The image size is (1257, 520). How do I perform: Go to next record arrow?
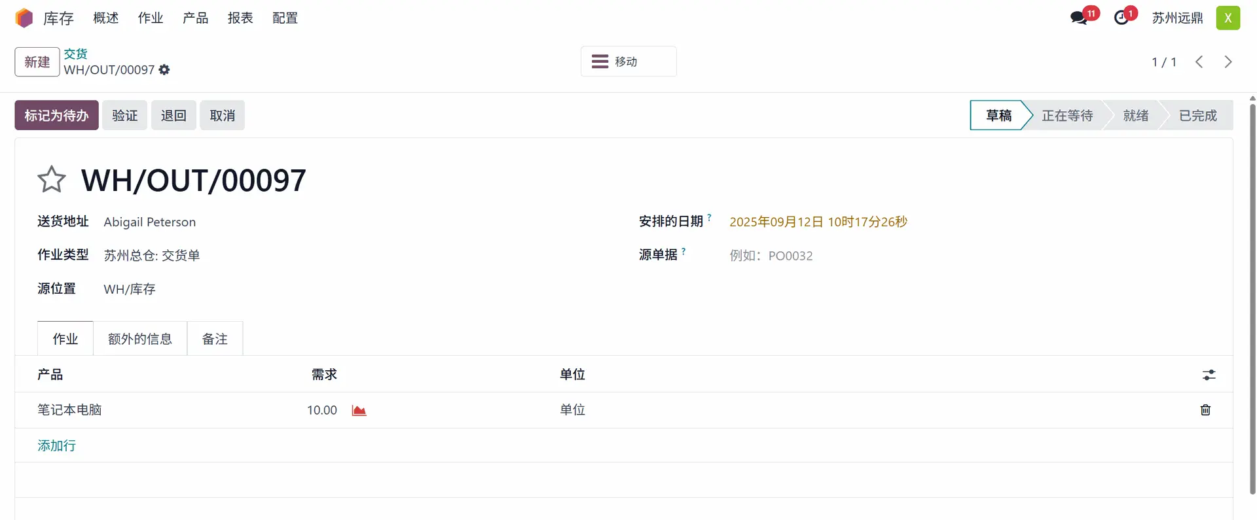[1228, 61]
